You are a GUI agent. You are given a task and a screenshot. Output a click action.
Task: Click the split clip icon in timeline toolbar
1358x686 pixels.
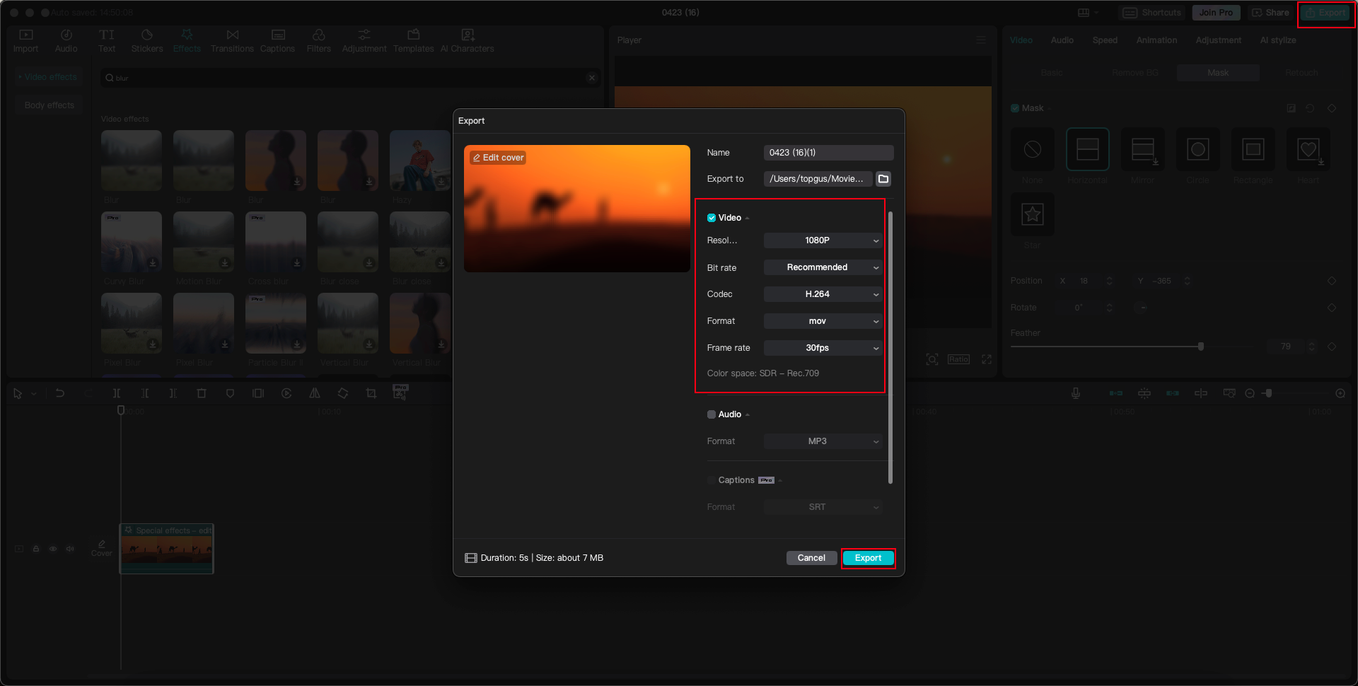pos(117,393)
